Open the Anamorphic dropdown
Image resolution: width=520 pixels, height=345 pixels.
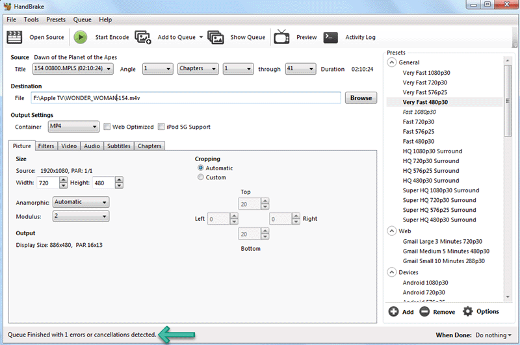(81, 202)
